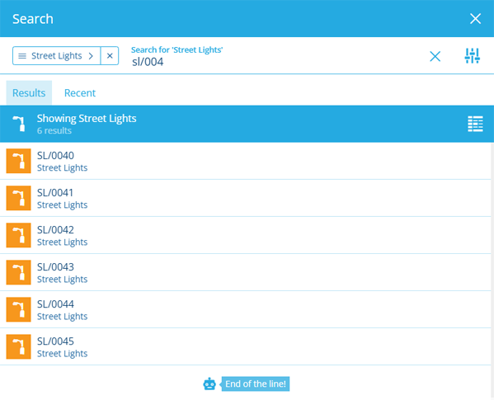Click the SL/0042 orange lamp icon
494x400 pixels.
click(x=19, y=235)
